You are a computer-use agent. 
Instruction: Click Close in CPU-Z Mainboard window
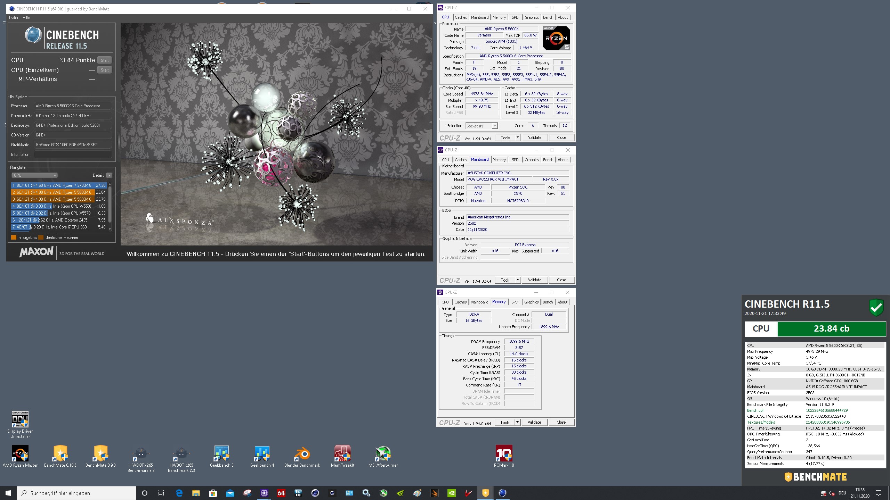point(561,280)
